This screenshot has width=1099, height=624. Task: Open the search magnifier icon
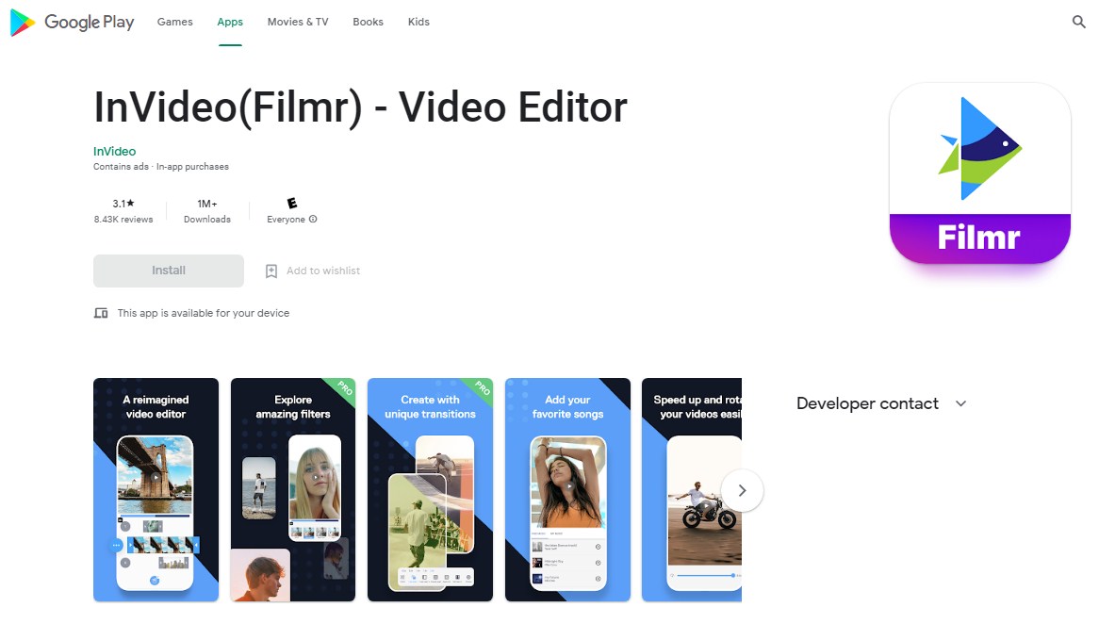(1078, 22)
